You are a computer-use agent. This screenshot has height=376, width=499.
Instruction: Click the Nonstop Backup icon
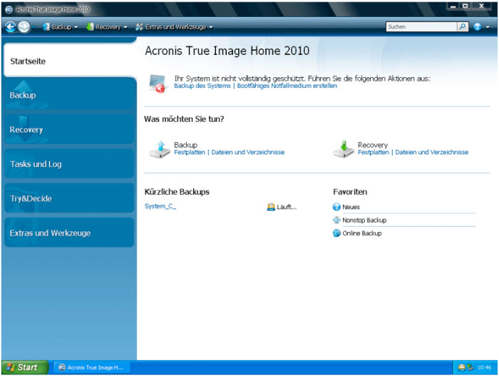pyautogui.click(x=336, y=220)
